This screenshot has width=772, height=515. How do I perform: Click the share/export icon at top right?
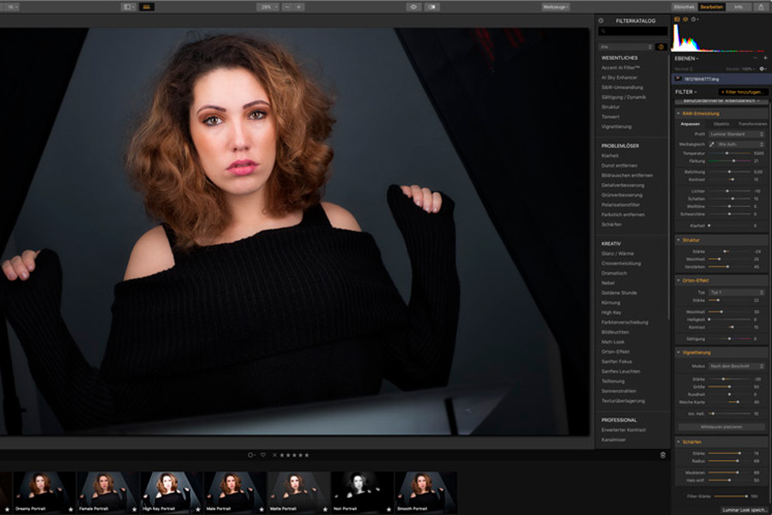coord(760,7)
